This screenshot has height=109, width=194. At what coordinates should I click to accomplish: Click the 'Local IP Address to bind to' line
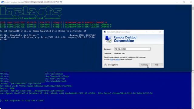tap(47, 37)
